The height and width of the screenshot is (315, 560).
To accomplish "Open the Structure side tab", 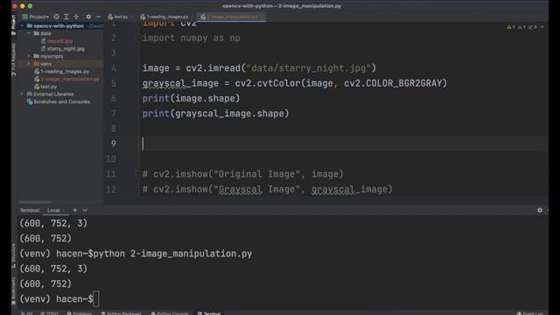I will coord(14,255).
